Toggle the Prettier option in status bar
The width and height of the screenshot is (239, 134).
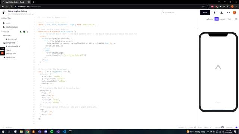(182, 127)
